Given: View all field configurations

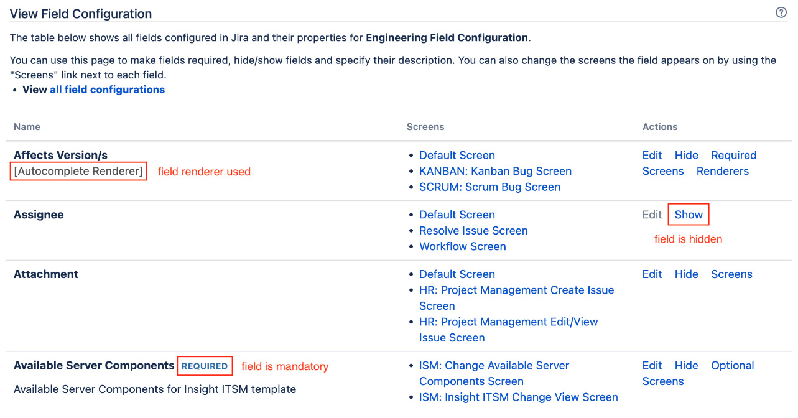Looking at the screenshot, I should (107, 90).
